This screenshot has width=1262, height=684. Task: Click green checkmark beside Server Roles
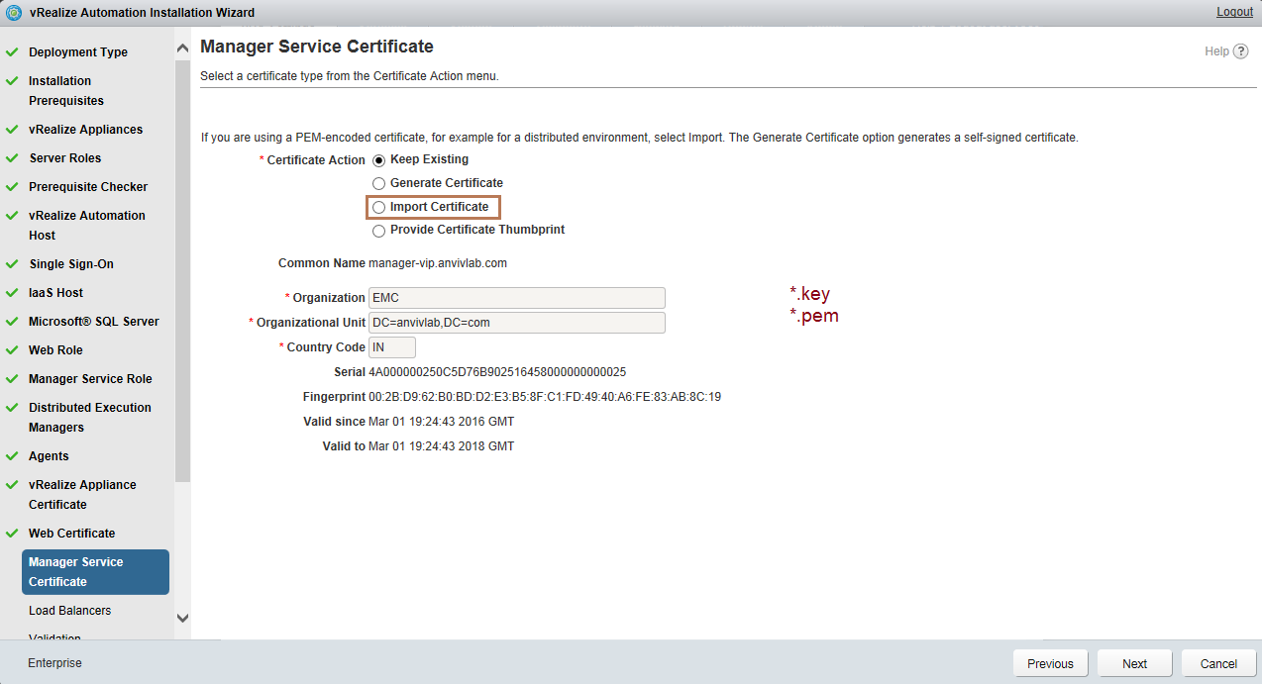point(13,158)
